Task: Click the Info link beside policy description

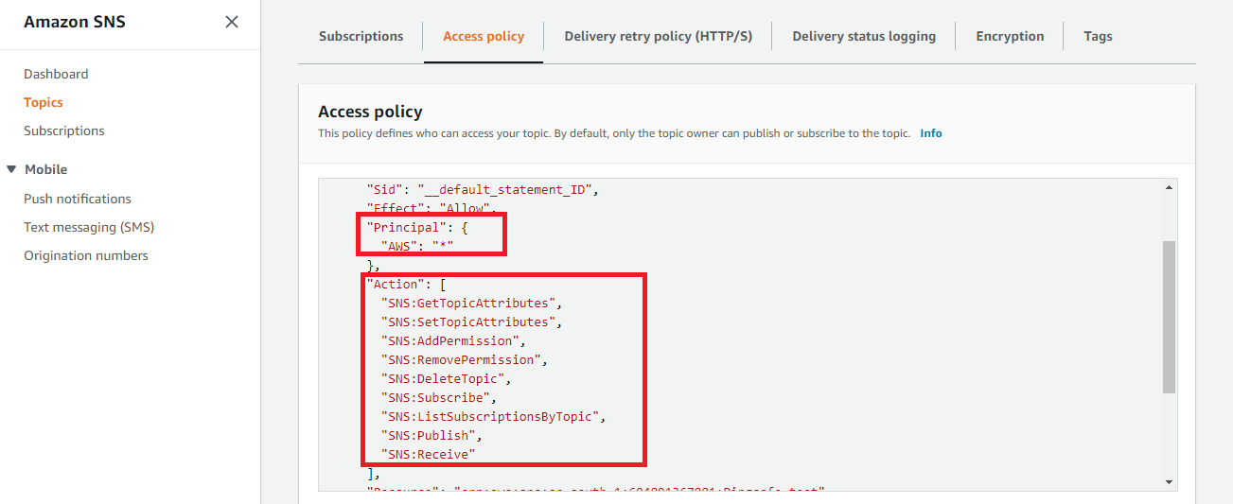Action: pos(931,133)
